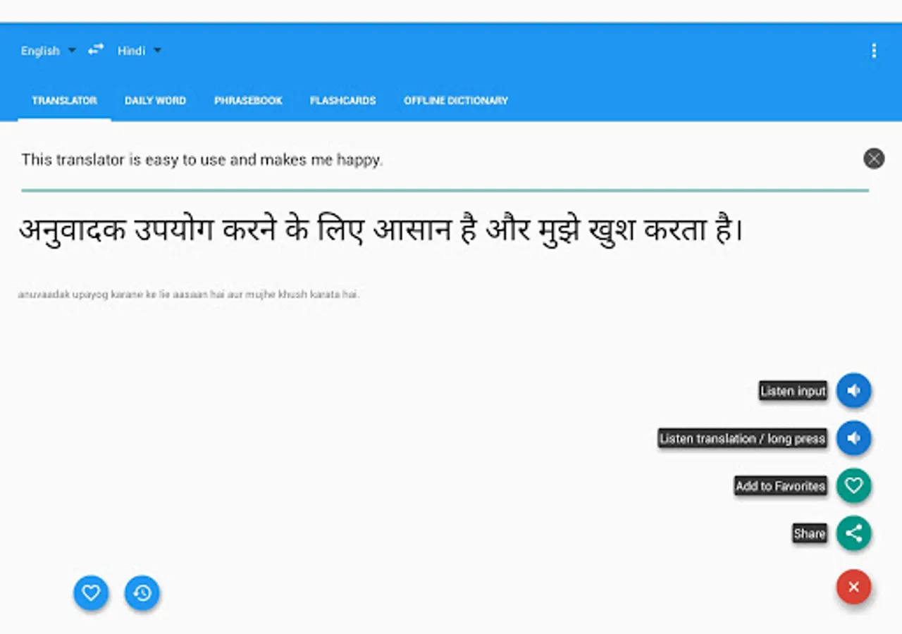
Task: Click the Hindi translation text
Action: pos(381,231)
